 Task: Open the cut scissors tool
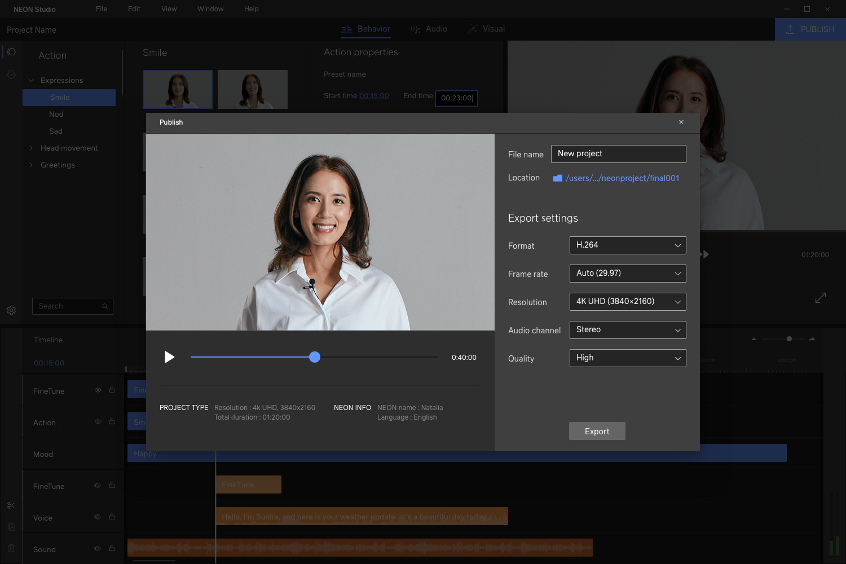11,505
